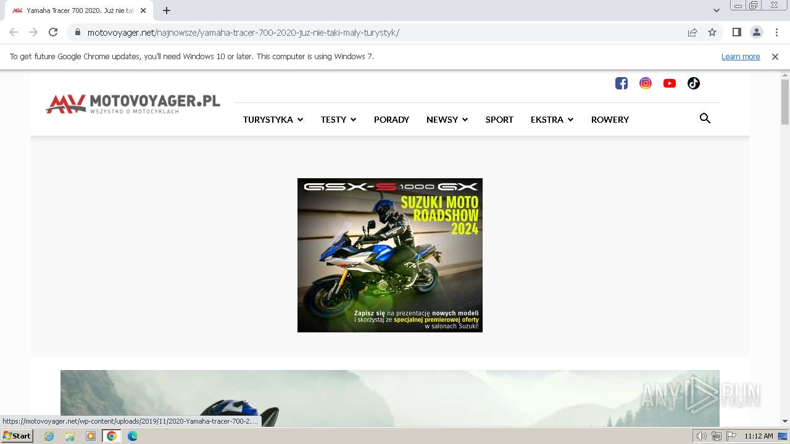
Task: Click the Motovoyager.pl logo
Action: (133, 104)
